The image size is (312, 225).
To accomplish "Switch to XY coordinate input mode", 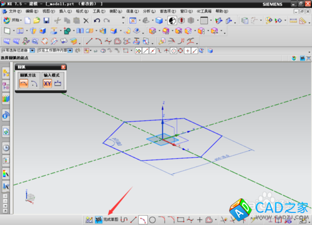I will click(x=47, y=84).
